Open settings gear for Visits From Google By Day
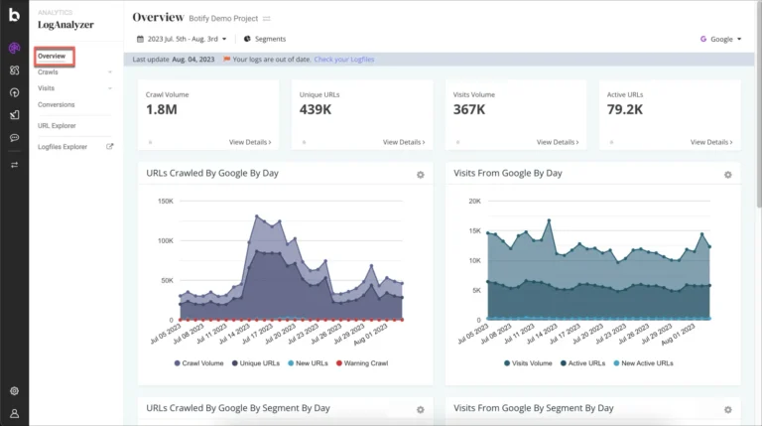Viewport: 762px width, 426px height. [727, 175]
